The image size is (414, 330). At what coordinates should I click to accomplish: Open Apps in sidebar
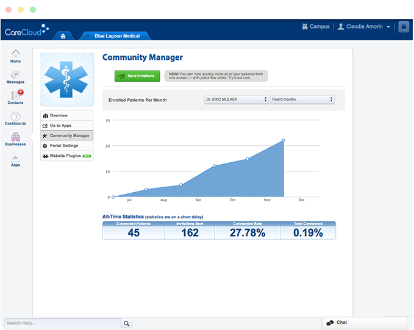point(15,160)
